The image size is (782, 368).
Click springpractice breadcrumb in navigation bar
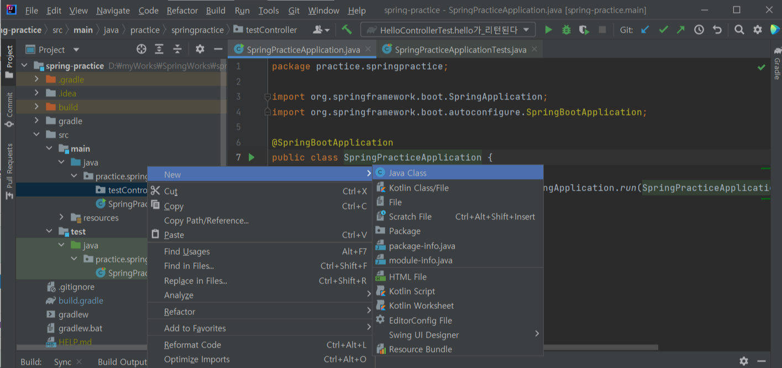click(197, 30)
